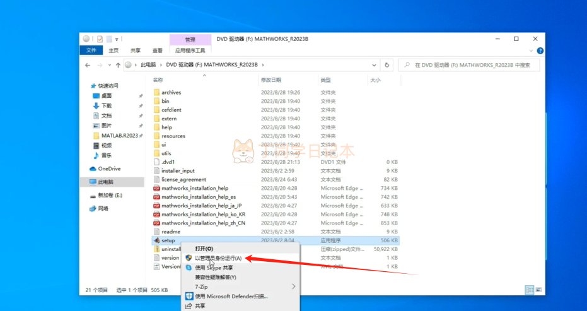Select 此电脑 in navigation pane
The image size is (587, 311).
[x=105, y=182]
